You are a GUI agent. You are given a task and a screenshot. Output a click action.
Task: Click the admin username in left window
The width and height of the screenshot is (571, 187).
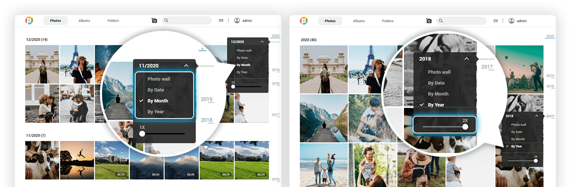point(247,21)
